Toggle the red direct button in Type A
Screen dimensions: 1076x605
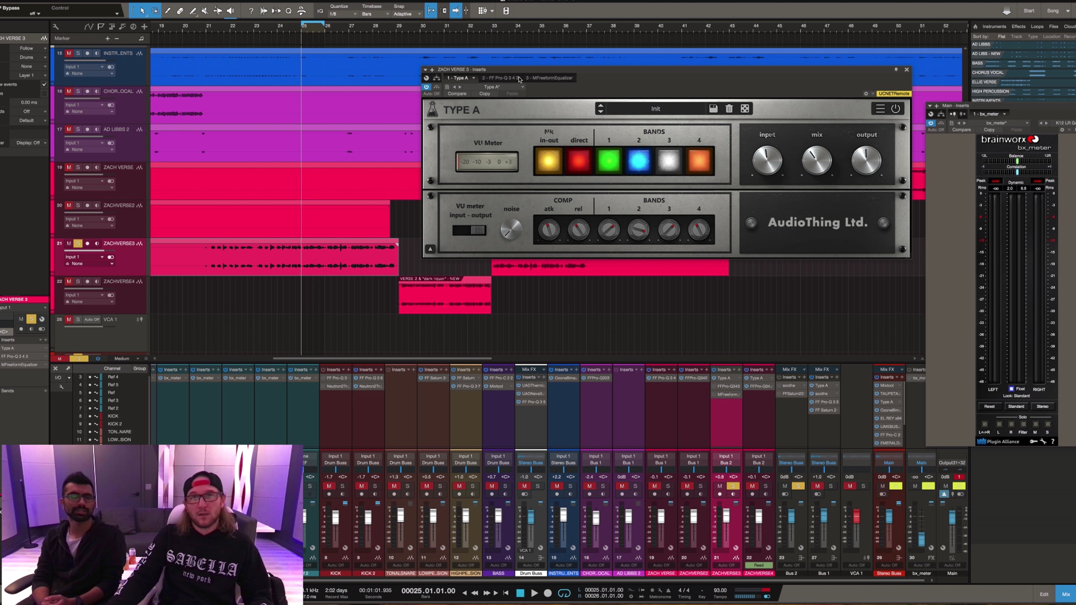pos(579,160)
